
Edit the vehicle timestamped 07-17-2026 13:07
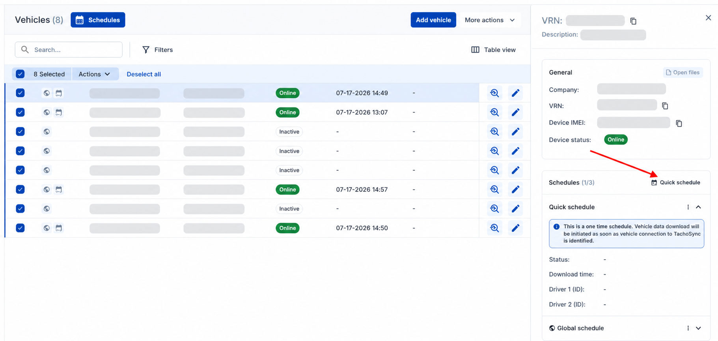(x=515, y=112)
